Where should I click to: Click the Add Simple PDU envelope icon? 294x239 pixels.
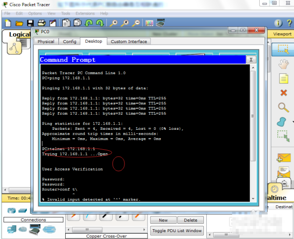click(284, 158)
